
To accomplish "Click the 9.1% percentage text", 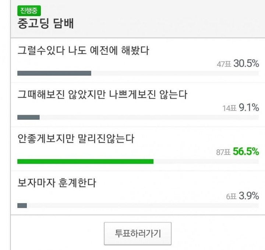I will click(x=249, y=108).
